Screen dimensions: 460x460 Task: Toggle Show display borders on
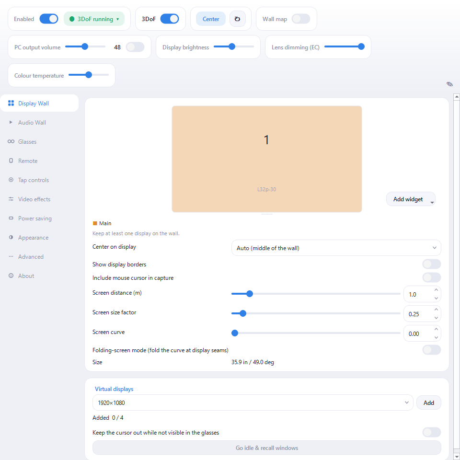coord(431,264)
